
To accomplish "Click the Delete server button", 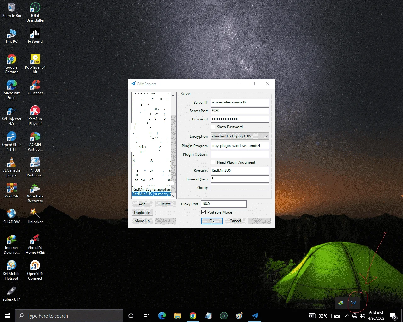I will click(x=166, y=204).
